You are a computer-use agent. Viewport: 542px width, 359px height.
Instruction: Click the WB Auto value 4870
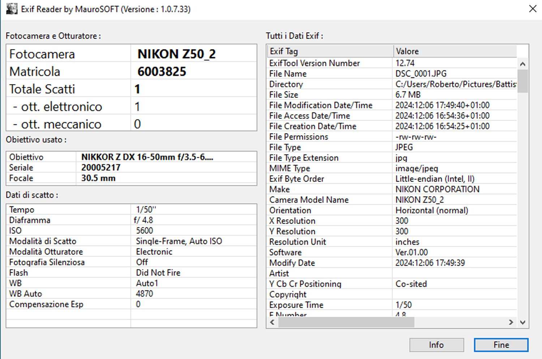click(x=145, y=294)
